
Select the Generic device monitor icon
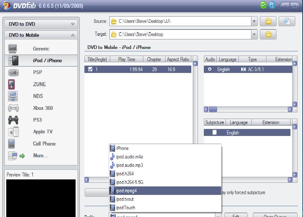[13, 49]
